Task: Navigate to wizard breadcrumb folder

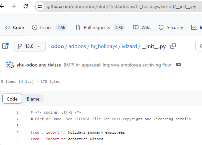Action: coord(129,46)
